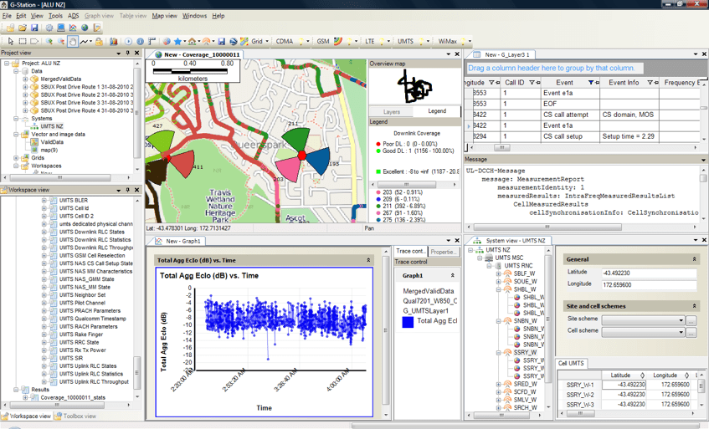Click the blue star icon in toolbar
The height and width of the screenshot is (429, 709).
[x=178, y=41]
